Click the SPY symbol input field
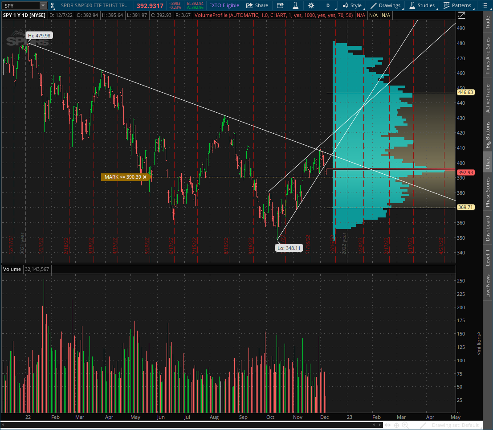Screen dimensions: 493x430 coord(20,5)
